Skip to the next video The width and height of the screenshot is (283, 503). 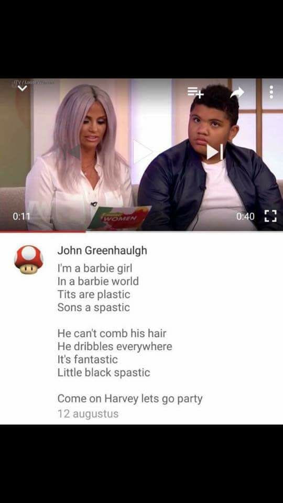pos(215,151)
